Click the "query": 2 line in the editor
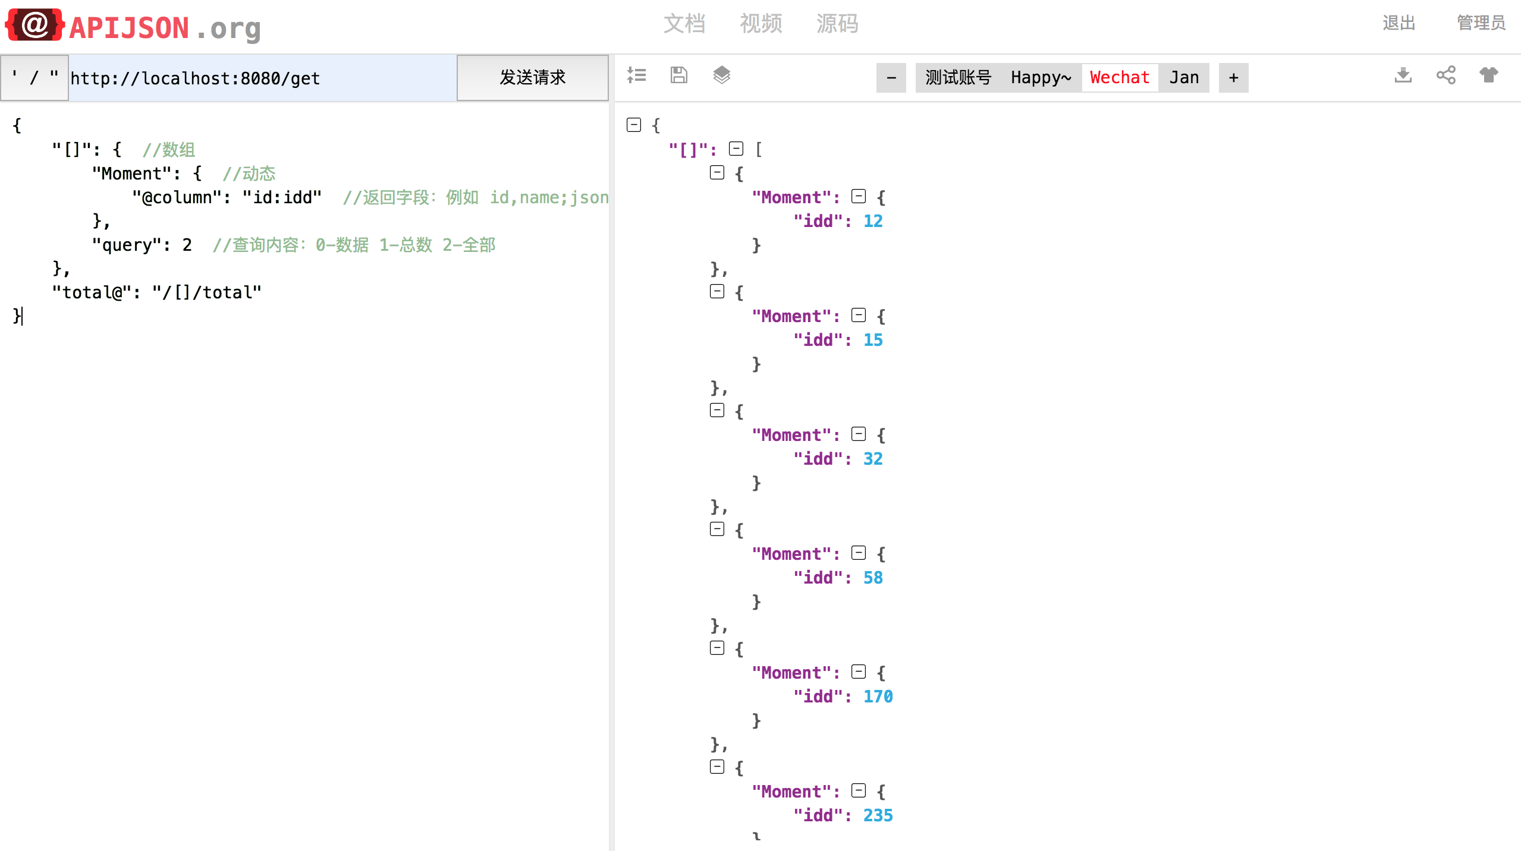 click(142, 245)
